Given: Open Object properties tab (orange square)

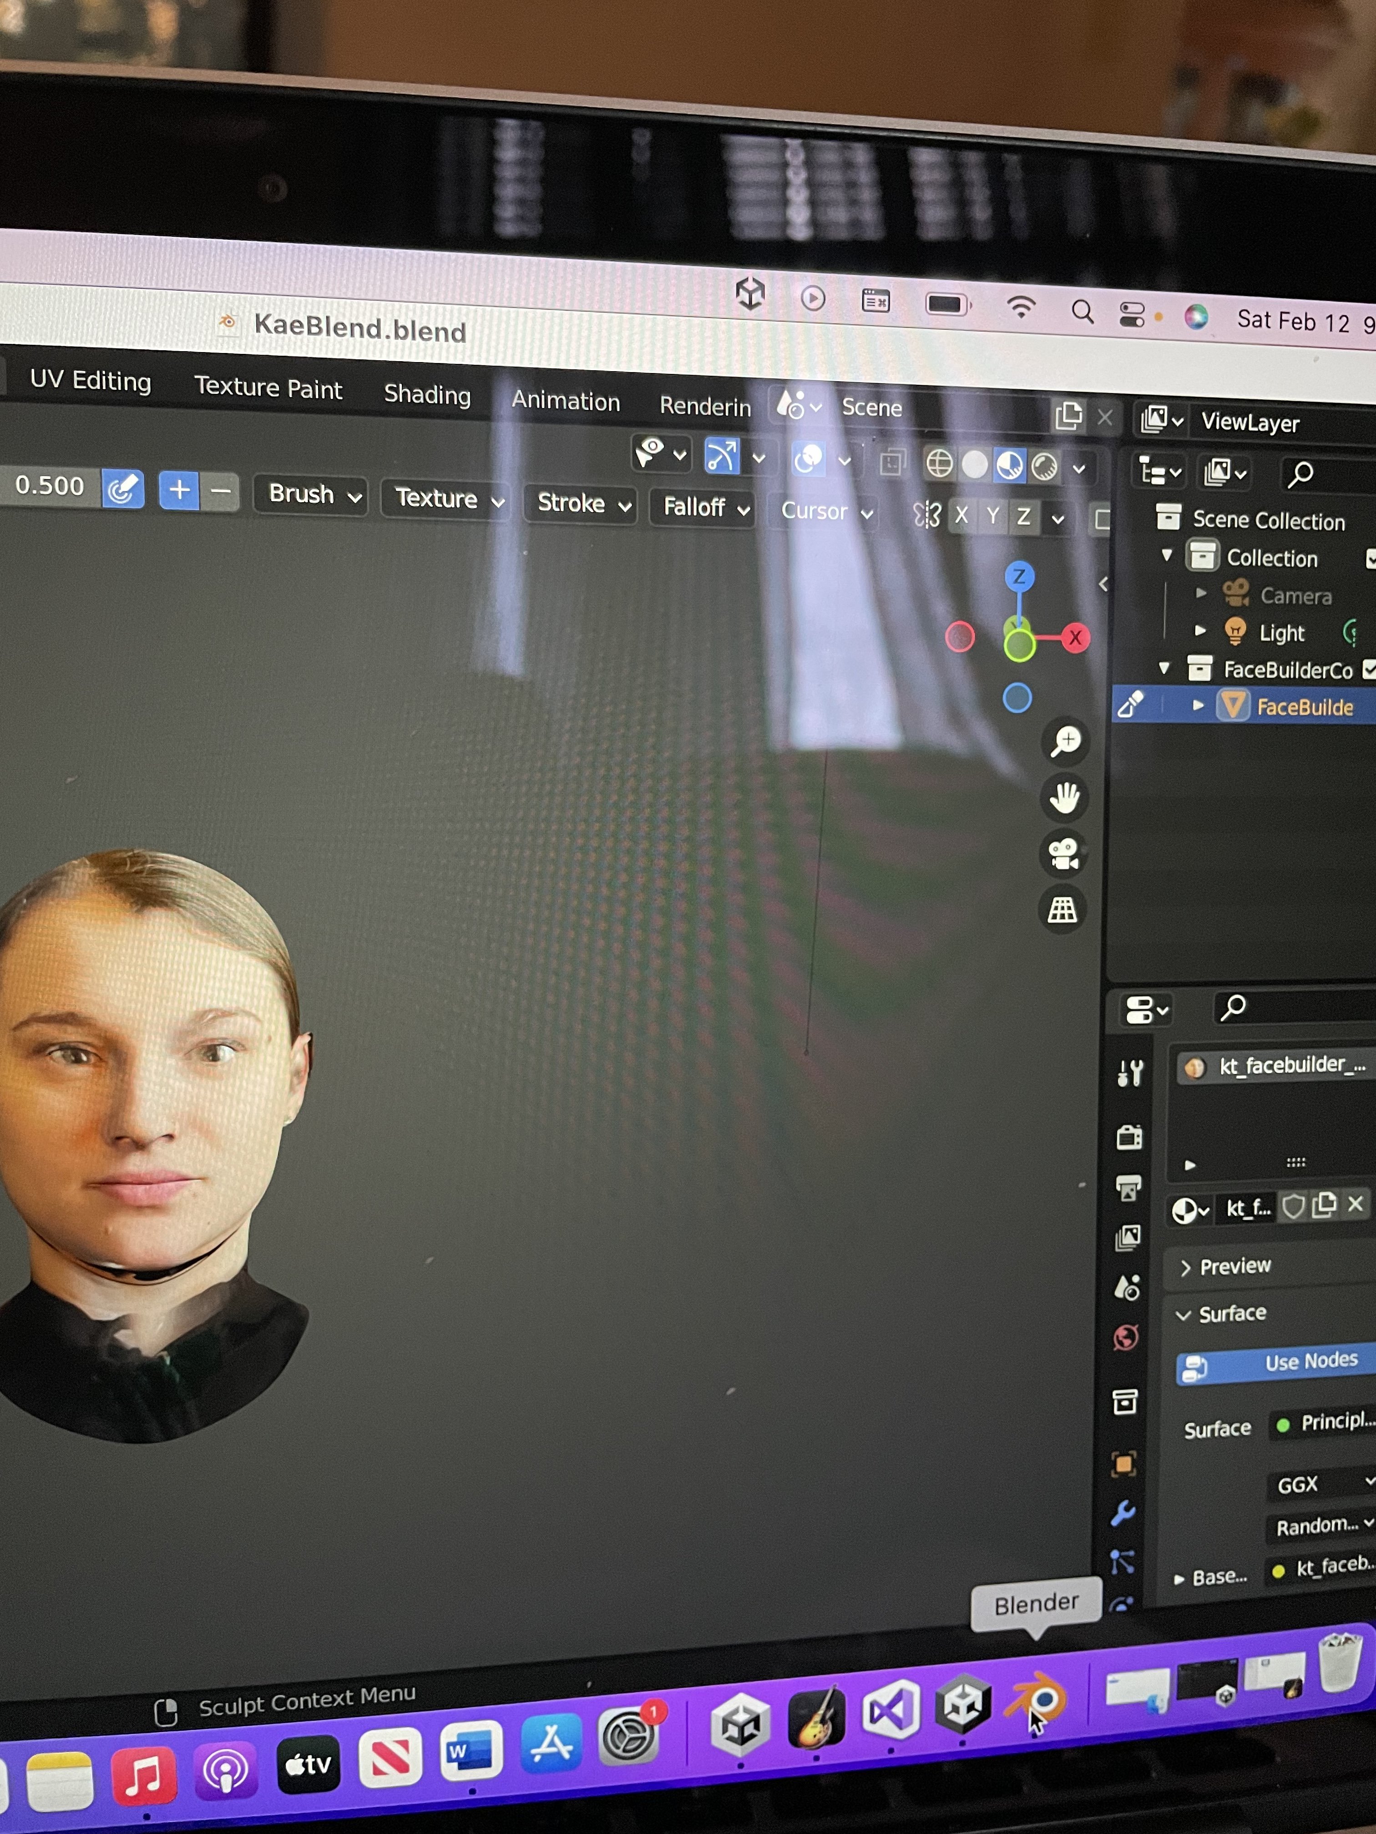Looking at the screenshot, I should point(1124,1464).
